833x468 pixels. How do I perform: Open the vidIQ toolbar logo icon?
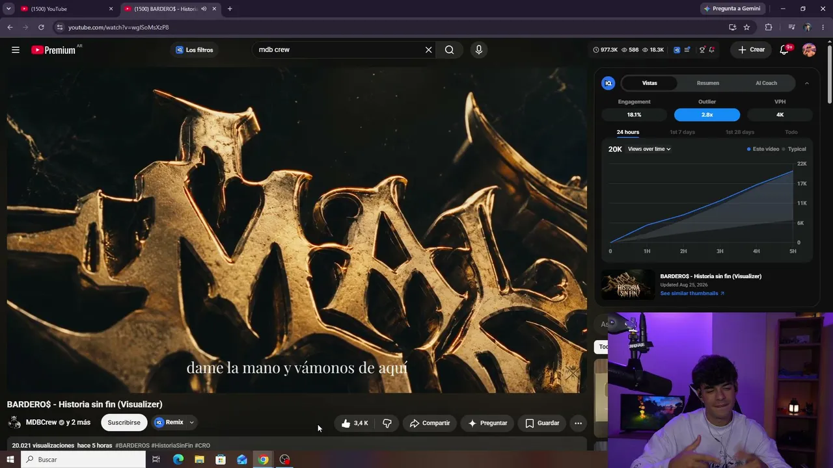pyautogui.click(x=677, y=50)
